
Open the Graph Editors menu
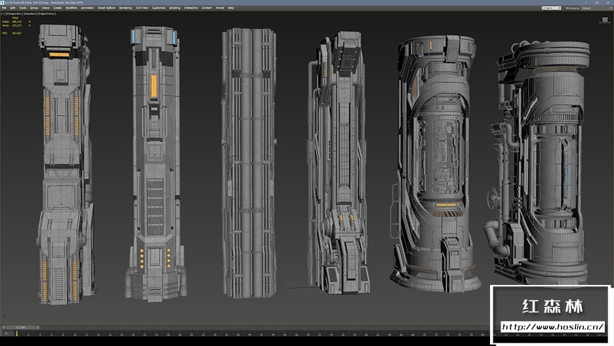point(106,8)
